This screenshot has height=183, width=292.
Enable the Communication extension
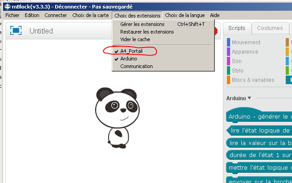136,66
